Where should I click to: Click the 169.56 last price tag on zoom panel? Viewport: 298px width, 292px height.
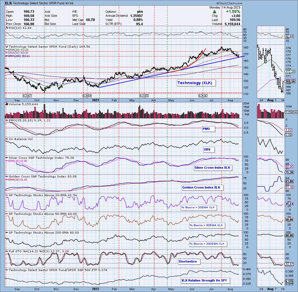[290, 81]
